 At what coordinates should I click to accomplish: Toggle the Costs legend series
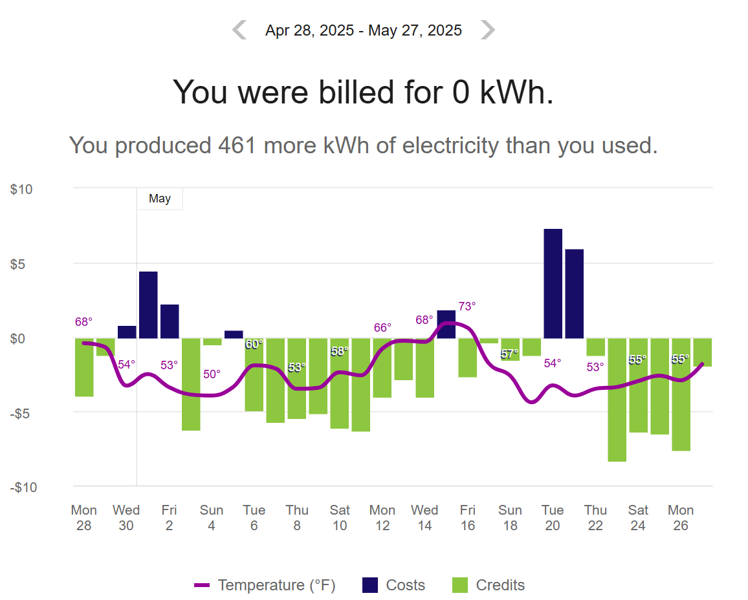pyautogui.click(x=393, y=584)
